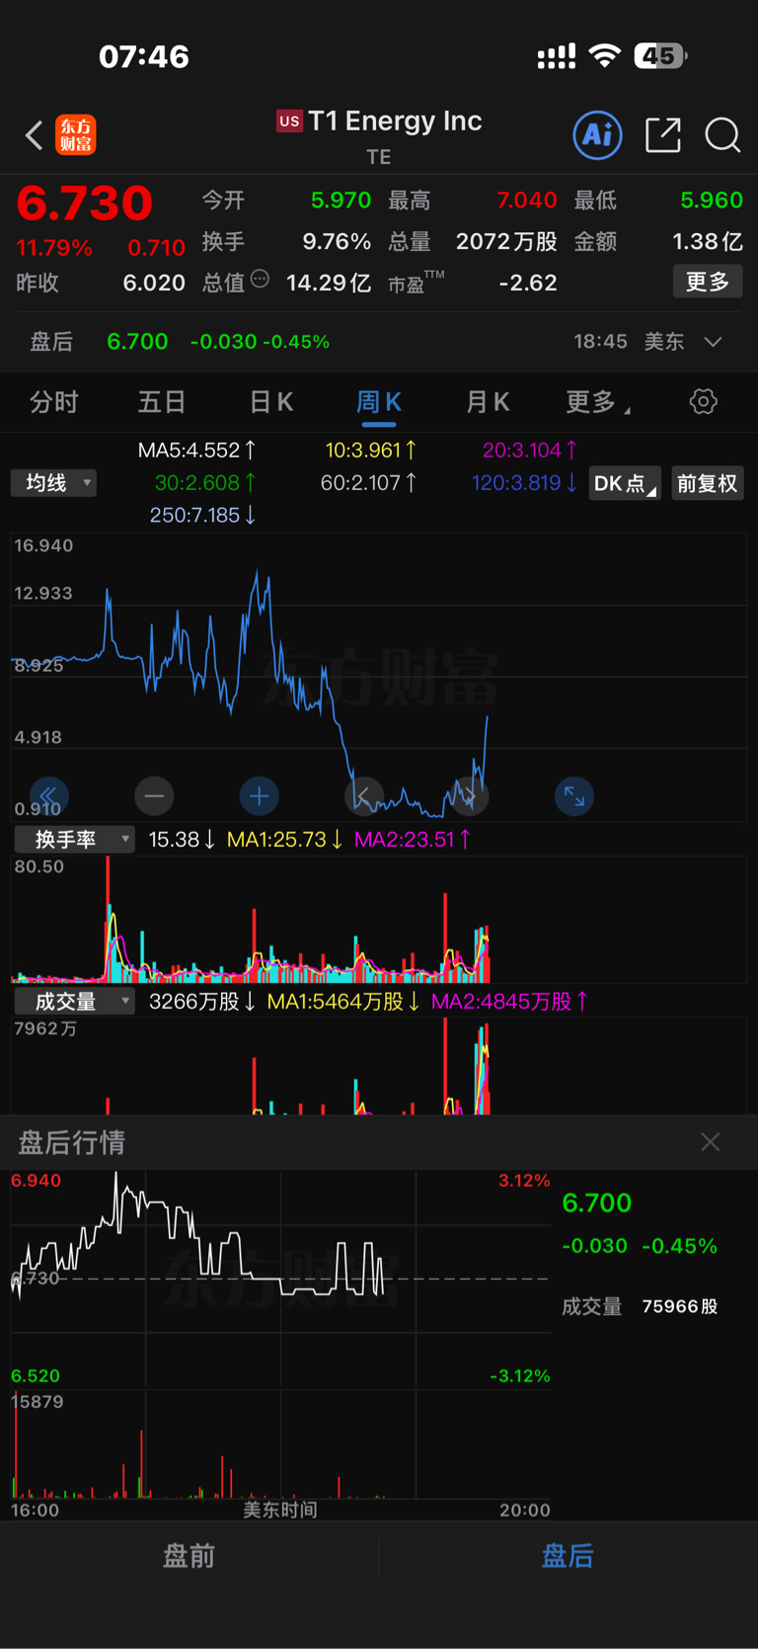Screen dimensions: 758x1649
Task: Tap the back arrow icon
Action: pyautogui.click(x=34, y=135)
